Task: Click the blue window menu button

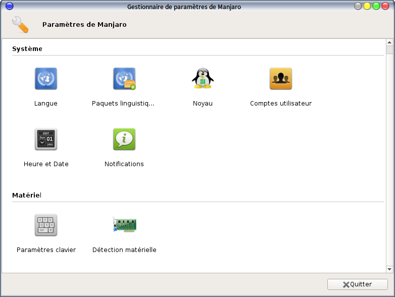Action: pos(9,6)
